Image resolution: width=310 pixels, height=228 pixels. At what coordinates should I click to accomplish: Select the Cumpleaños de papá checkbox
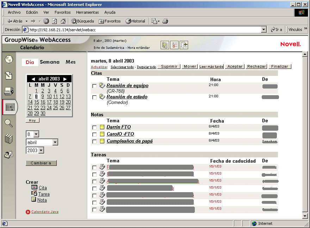click(94, 142)
